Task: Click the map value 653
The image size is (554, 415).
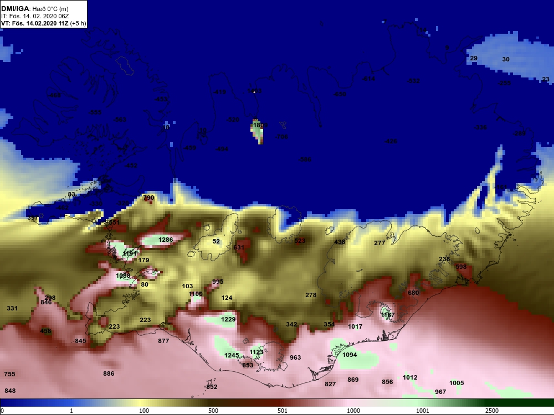Action: tap(248, 365)
